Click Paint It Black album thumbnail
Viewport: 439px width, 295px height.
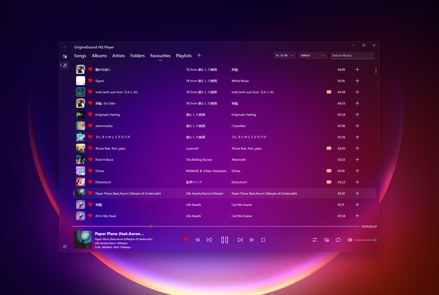pyautogui.click(x=81, y=159)
